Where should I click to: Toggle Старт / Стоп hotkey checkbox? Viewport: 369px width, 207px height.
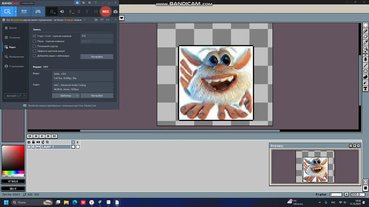point(34,36)
